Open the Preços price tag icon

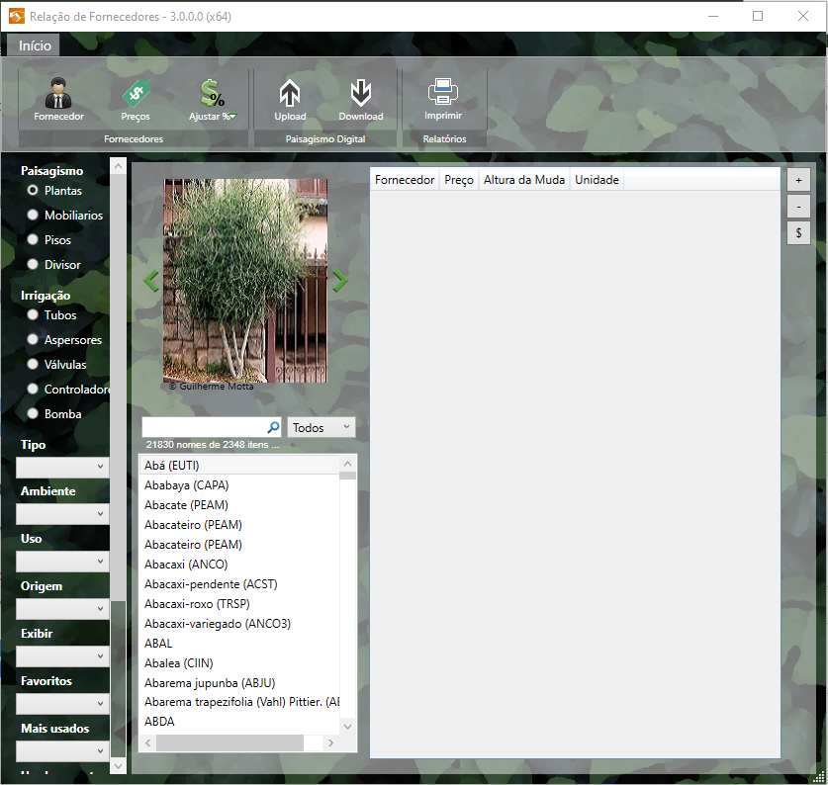(136, 94)
